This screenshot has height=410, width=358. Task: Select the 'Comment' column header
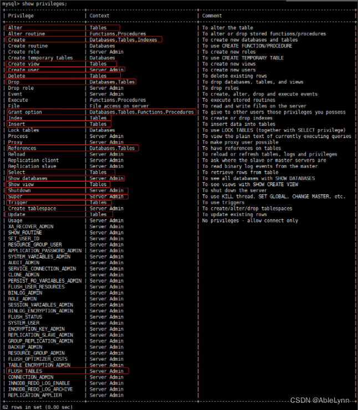coord(212,16)
